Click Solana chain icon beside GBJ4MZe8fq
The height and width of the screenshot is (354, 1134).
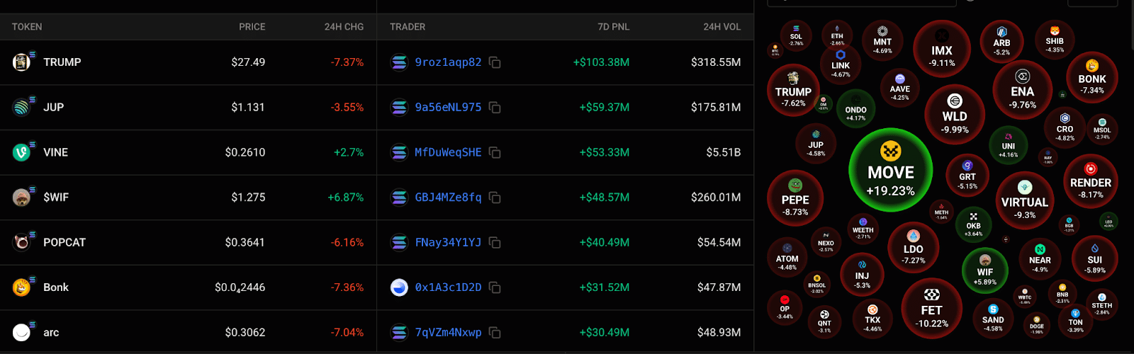coord(399,198)
